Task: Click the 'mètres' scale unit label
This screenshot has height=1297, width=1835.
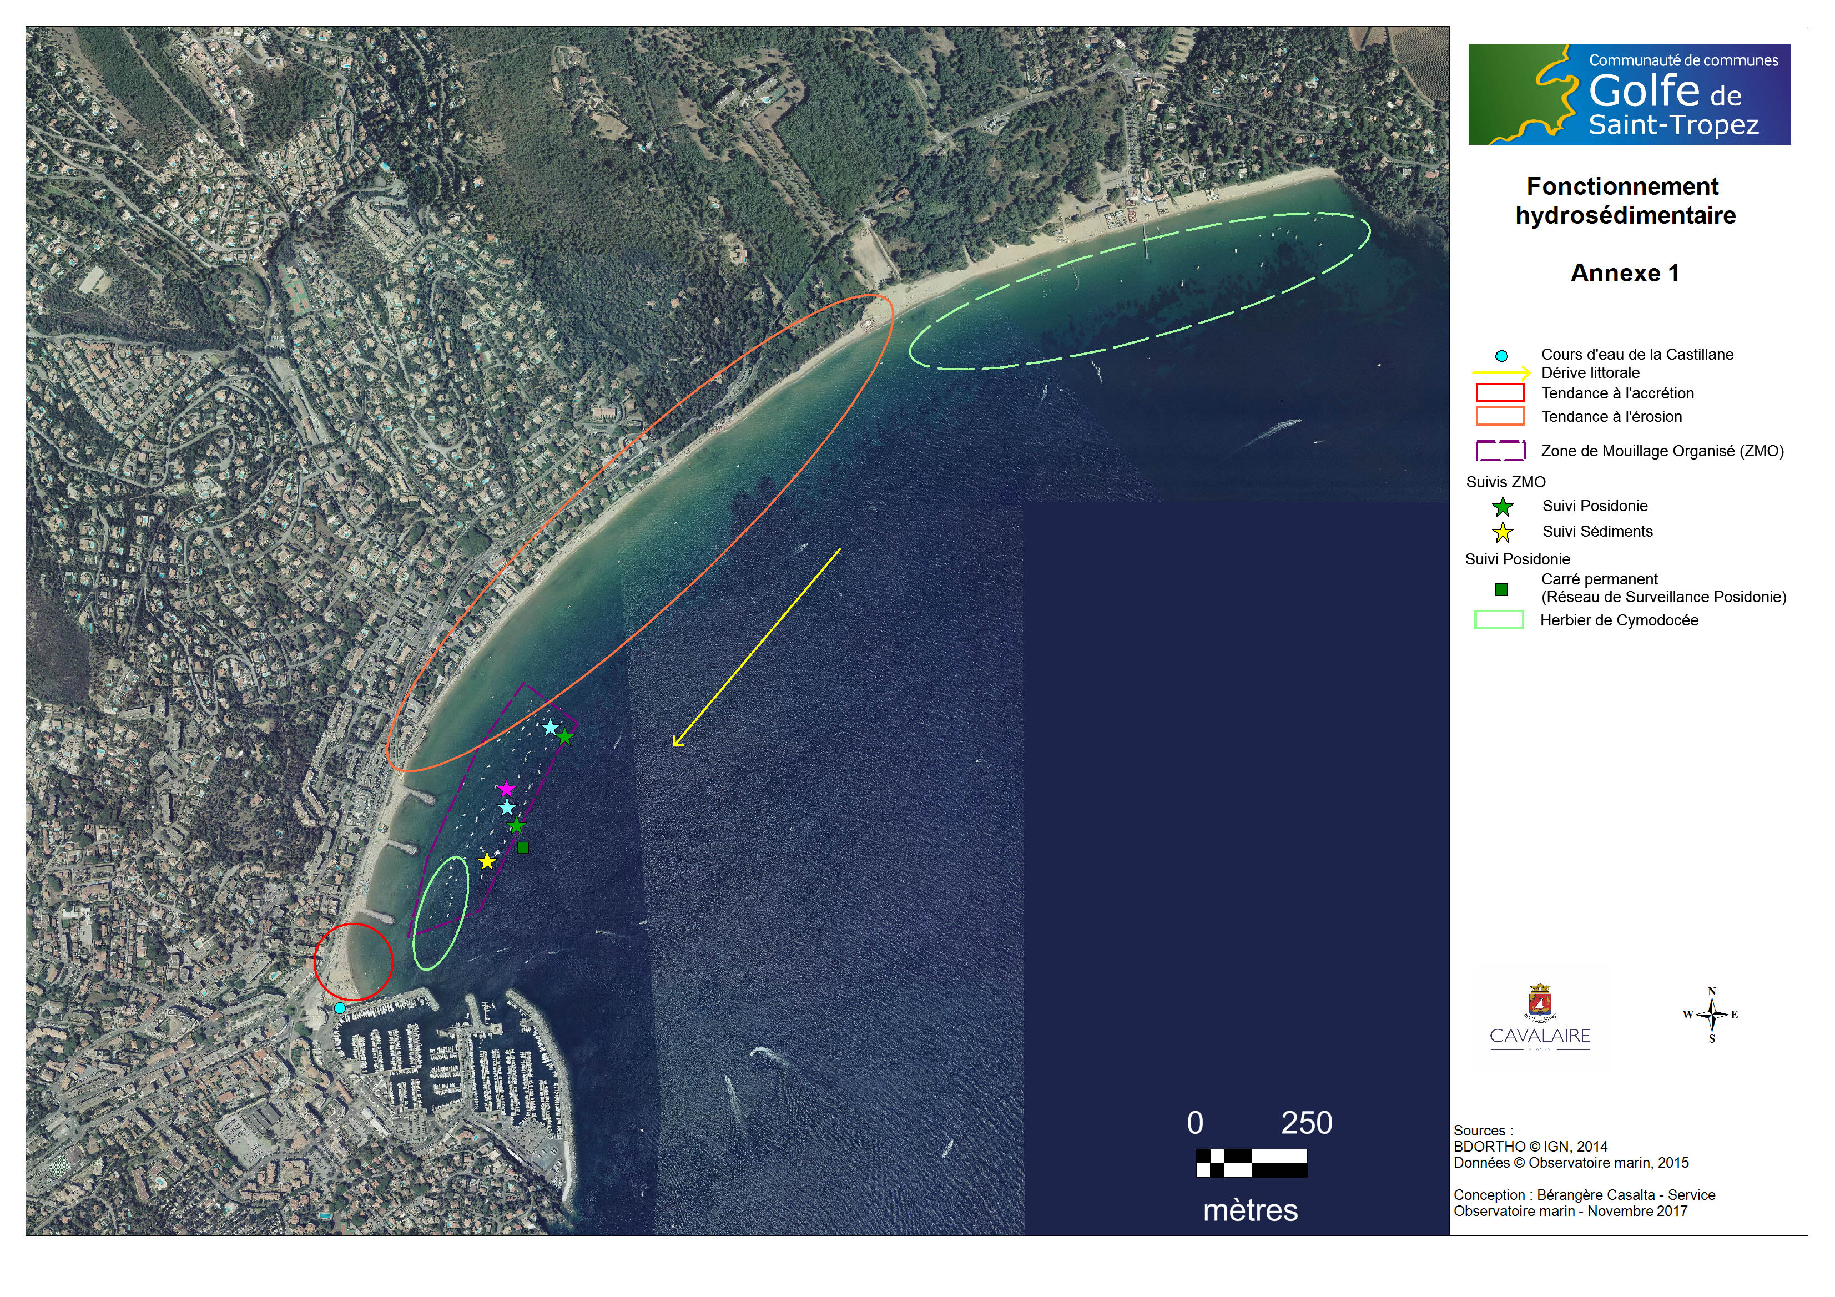Action: click(1250, 1210)
